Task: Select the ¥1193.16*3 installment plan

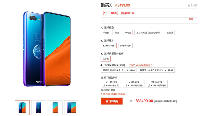Action: [x=111, y=84]
